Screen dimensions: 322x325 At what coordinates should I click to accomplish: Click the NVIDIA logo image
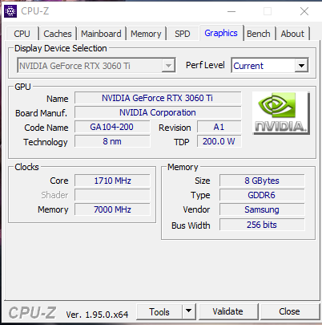point(281,113)
